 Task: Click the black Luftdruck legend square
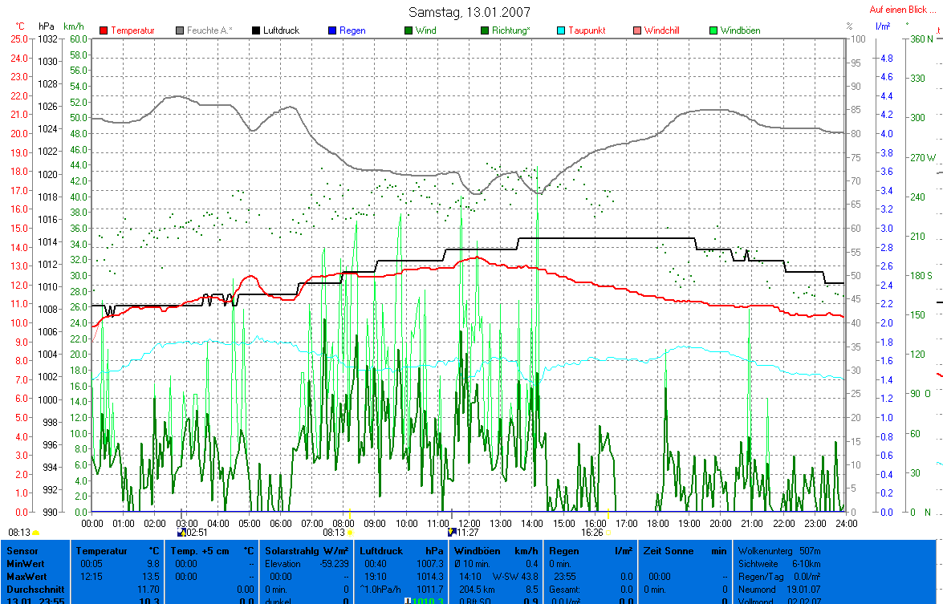coord(256,30)
